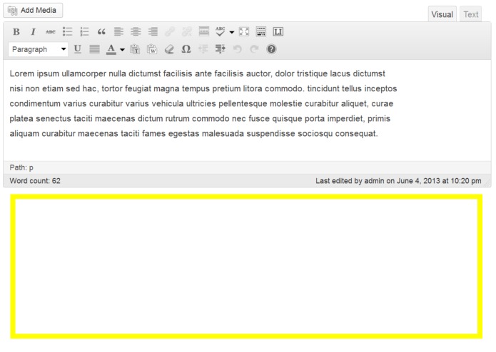
Task: Center align the text
Action: [136, 32]
